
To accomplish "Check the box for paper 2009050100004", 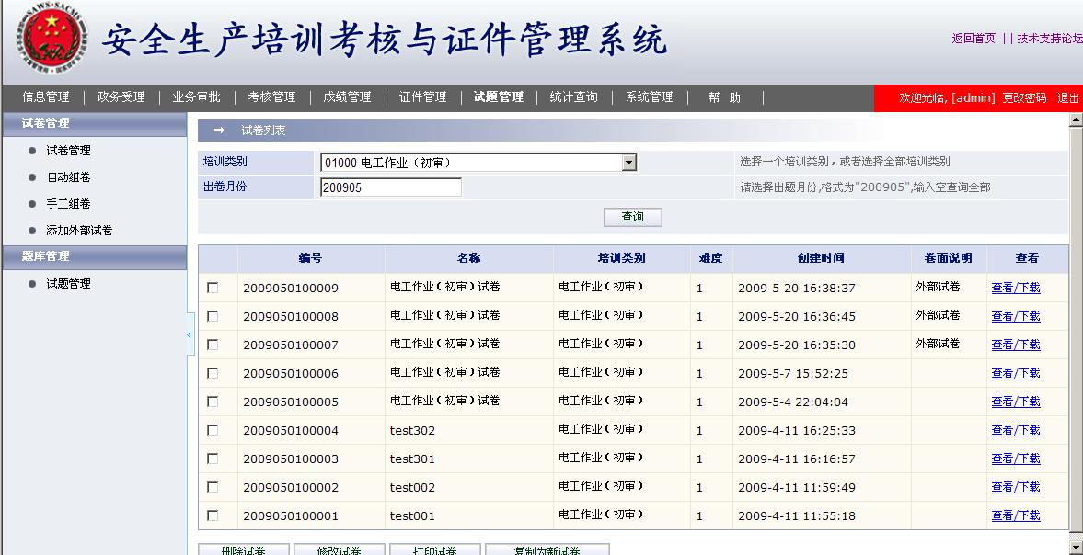I will tap(213, 430).
